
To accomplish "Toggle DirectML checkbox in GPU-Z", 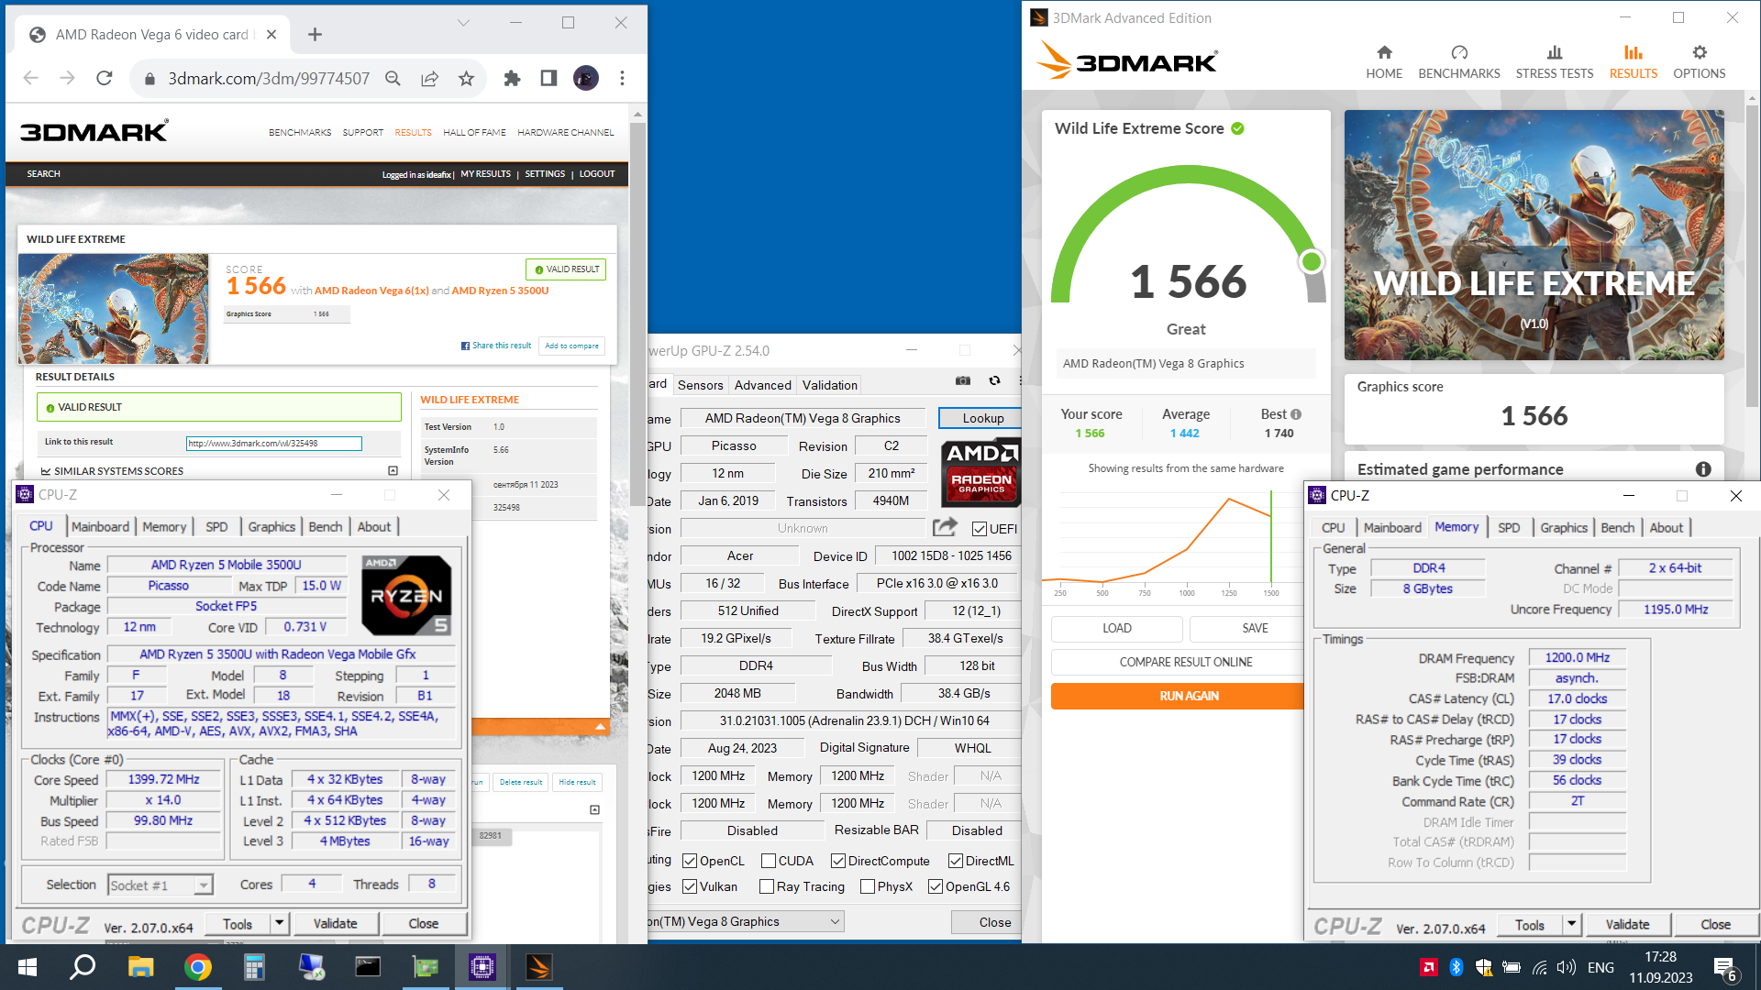I will coord(956,861).
